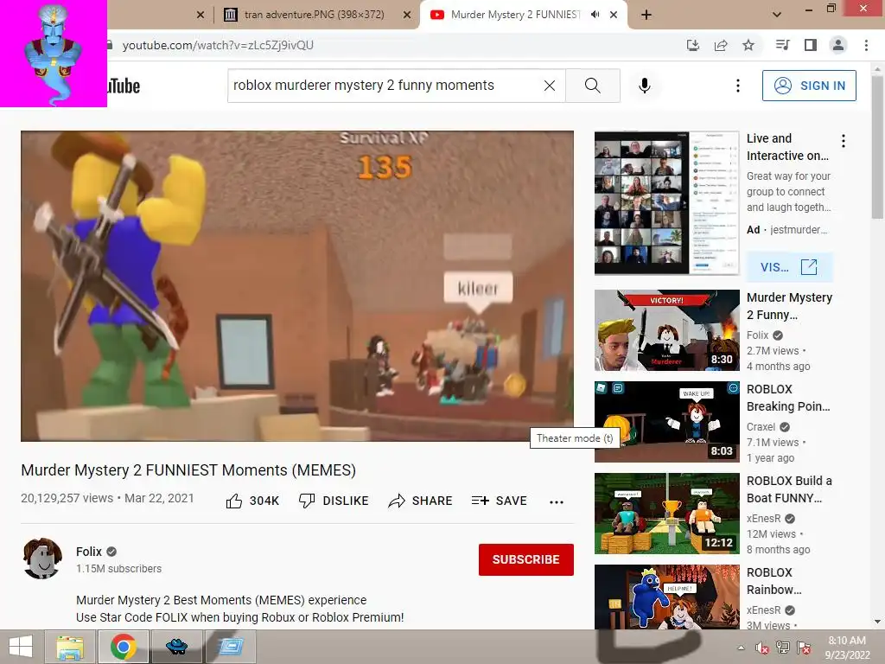The width and height of the screenshot is (885, 664).
Task: Open the ROBLOX Breaking Point title link
Action: tap(788, 398)
